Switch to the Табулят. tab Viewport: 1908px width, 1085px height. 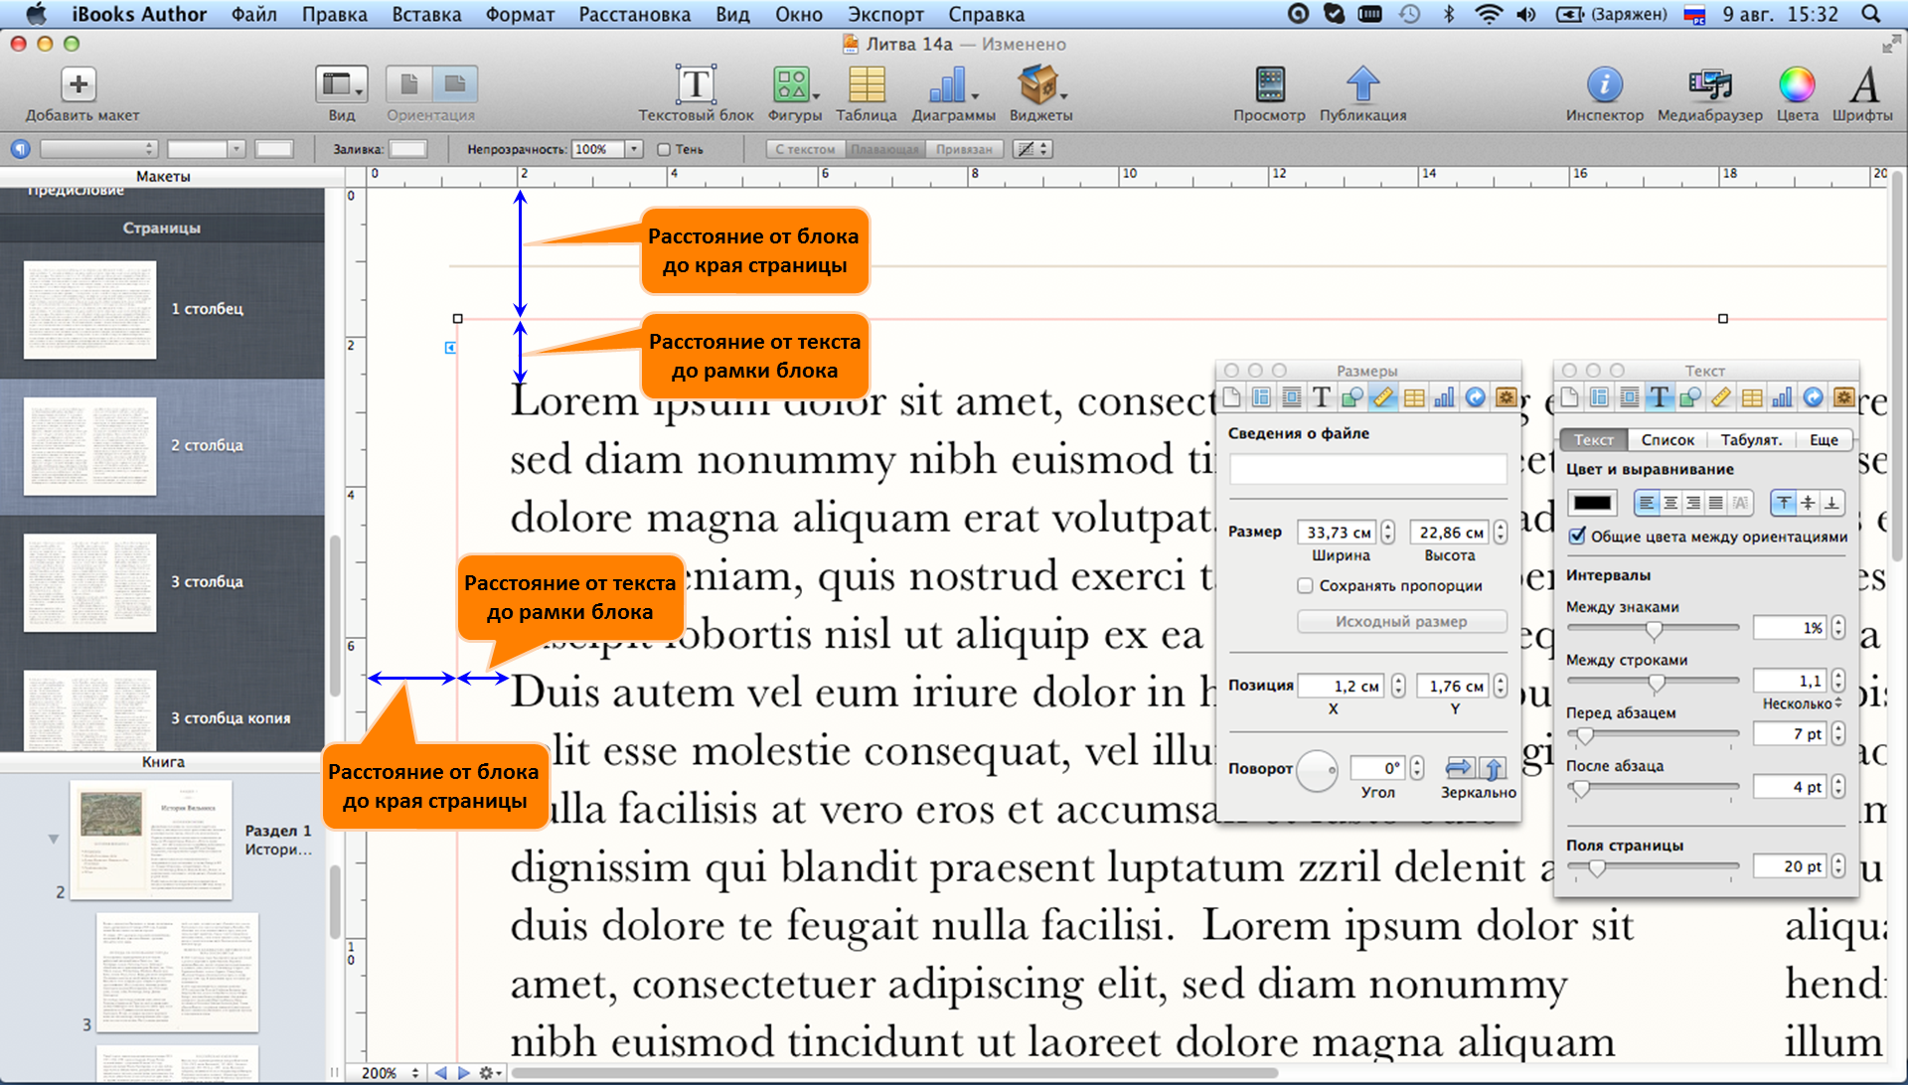pyautogui.click(x=1751, y=439)
